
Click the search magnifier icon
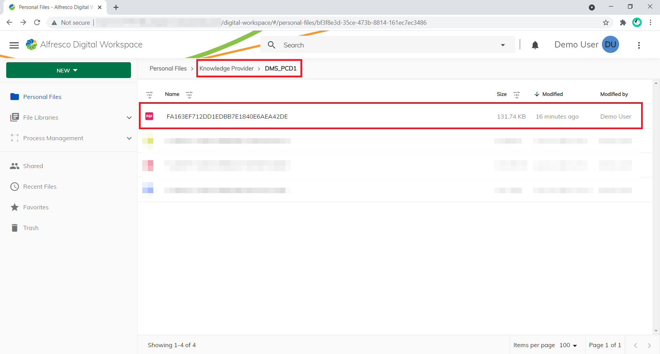point(272,45)
